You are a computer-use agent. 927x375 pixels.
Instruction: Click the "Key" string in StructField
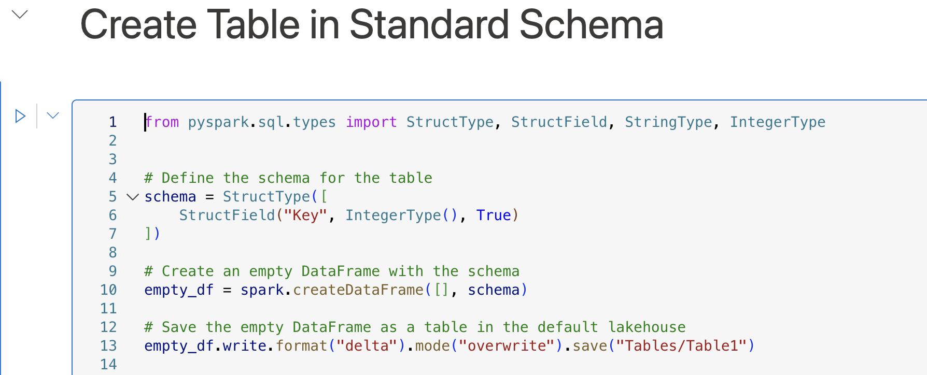(x=305, y=215)
